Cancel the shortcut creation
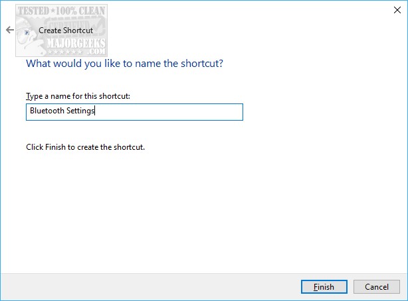Image resolution: width=408 pixels, height=301 pixels. (376, 287)
